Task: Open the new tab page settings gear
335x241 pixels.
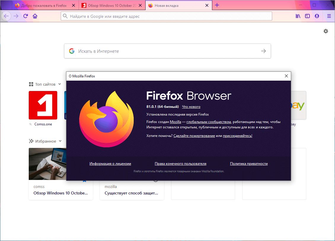Action: tap(326, 31)
